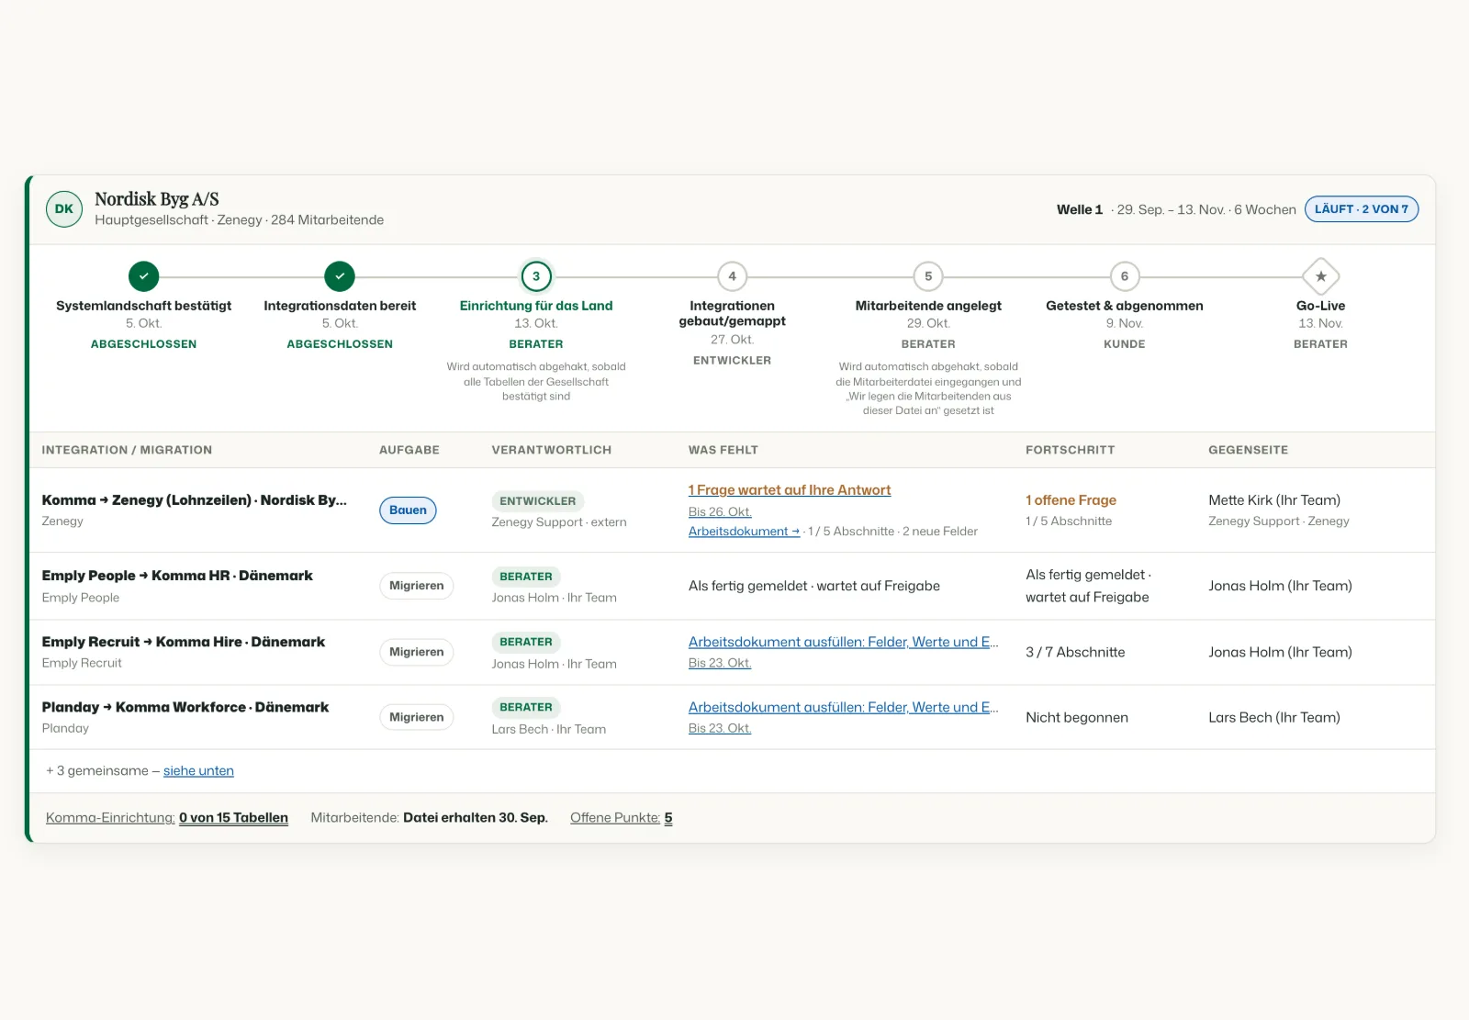This screenshot has width=1469, height=1020.
Task: Open Arbeitsdokument ausfüllen link for Emply Recruit
Action: (x=843, y=642)
